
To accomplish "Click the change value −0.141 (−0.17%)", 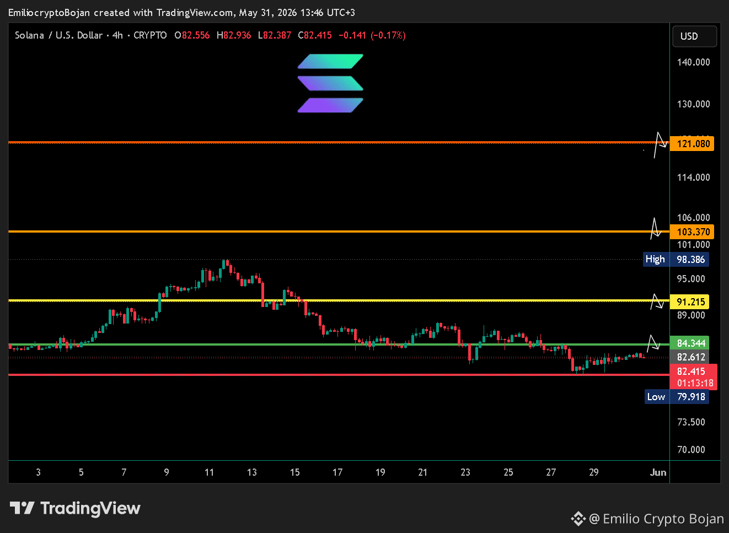I will 372,35.
